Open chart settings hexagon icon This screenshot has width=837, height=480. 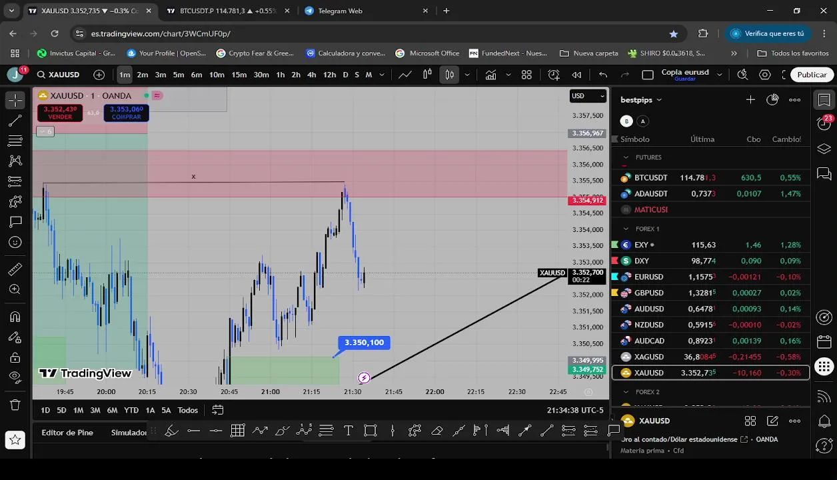[x=765, y=75]
